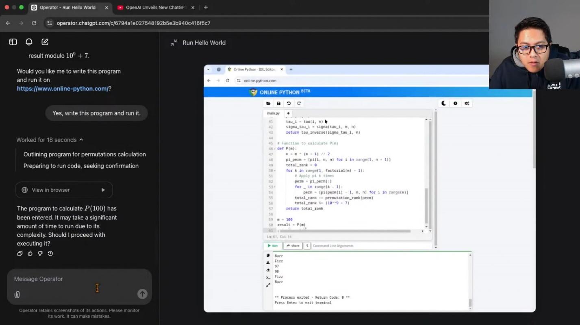The width and height of the screenshot is (580, 325).
Task: Copy terminal output icon
Action: tap(268, 256)
